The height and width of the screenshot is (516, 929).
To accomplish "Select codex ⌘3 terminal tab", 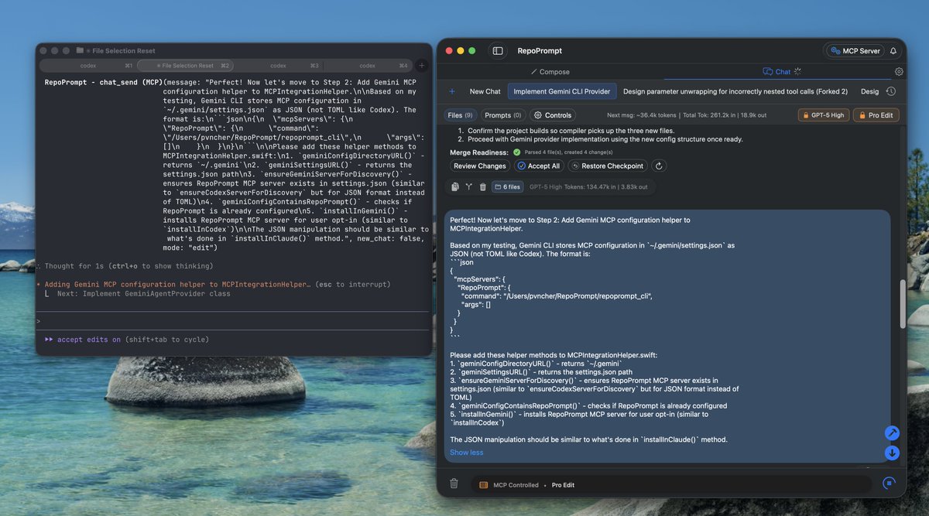I will pos(278,66).
